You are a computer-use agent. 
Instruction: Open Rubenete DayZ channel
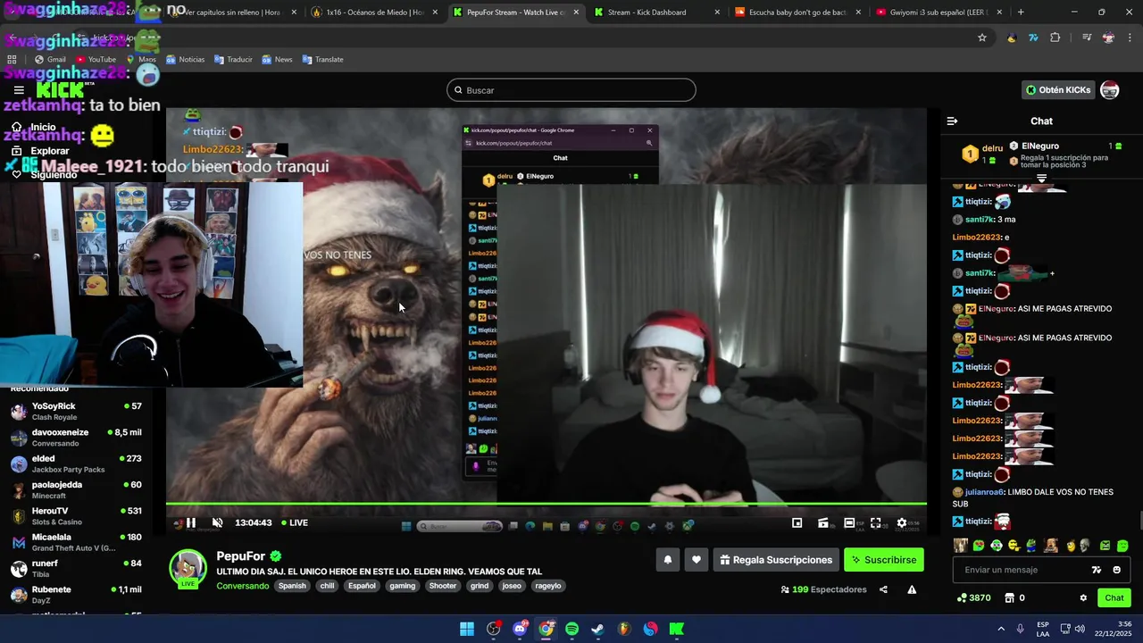76,595
